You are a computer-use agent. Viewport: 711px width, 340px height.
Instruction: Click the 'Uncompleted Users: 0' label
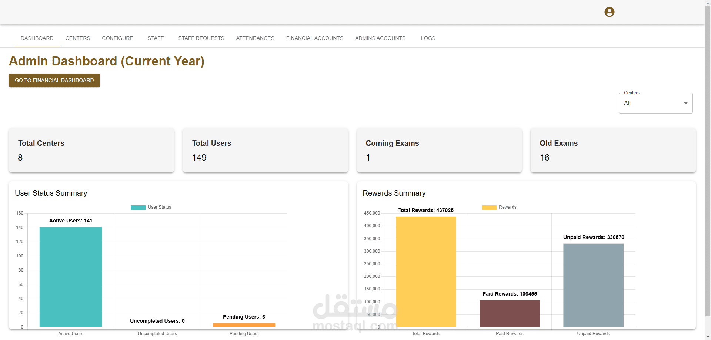coord(157,321)
